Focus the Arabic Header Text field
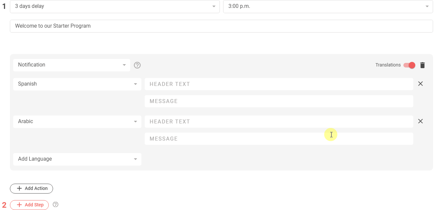Viewport: 439px width, 210px height. click(x=278, y=122)
